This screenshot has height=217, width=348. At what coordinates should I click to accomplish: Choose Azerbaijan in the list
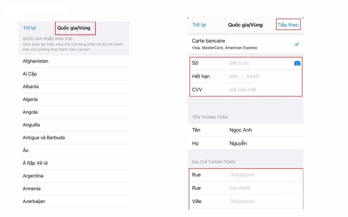point(34,201)
